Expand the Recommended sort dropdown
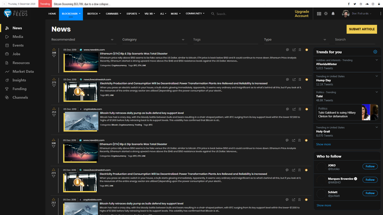The width and height of the screenshot is (383, 215). point(83,39)
